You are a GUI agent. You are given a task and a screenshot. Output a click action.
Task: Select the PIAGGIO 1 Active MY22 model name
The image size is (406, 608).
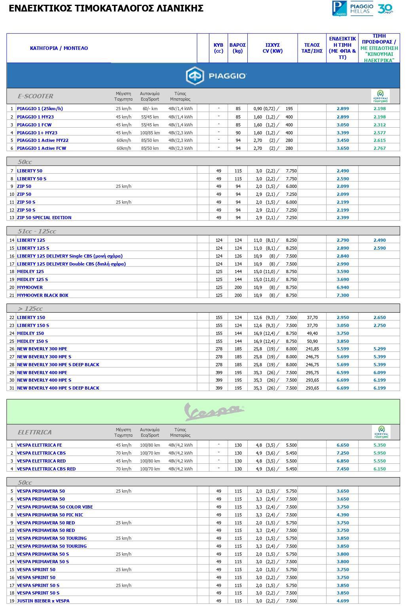pyautogui.click(x=43, y=140)
